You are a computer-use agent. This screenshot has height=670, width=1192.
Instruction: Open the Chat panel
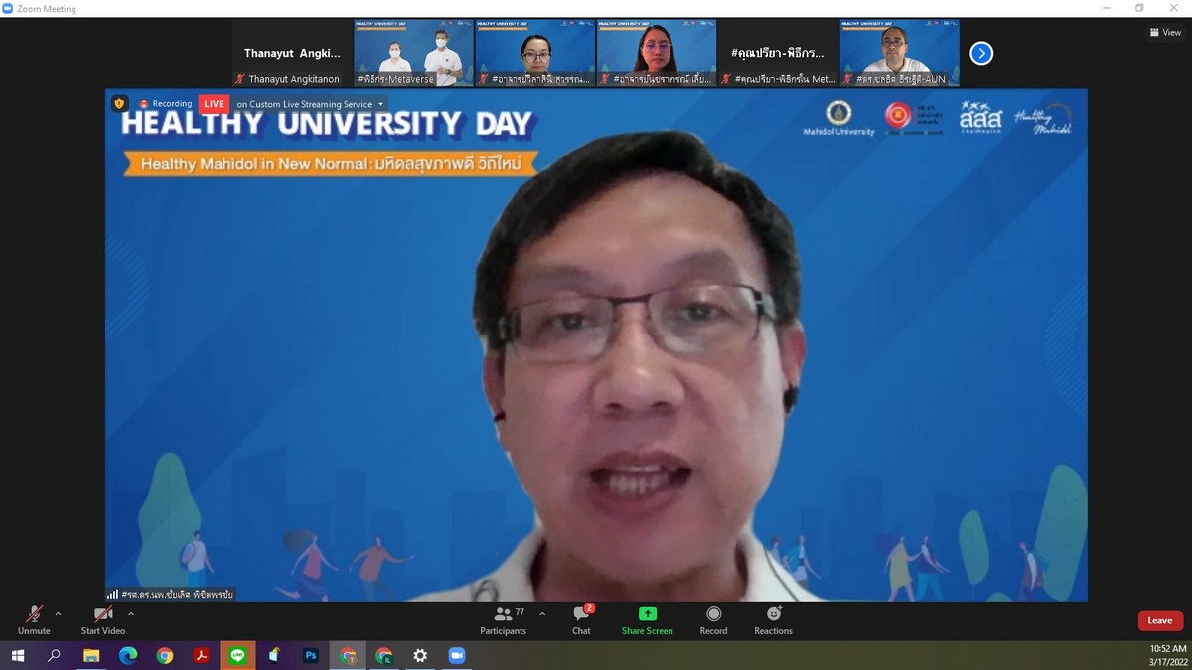tap(581, 620)
